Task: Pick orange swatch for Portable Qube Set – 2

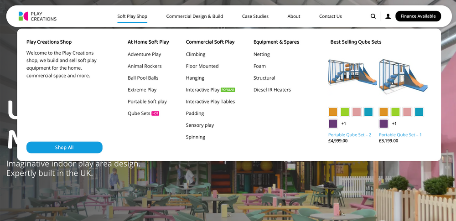Action: click(x=333, y=112)
